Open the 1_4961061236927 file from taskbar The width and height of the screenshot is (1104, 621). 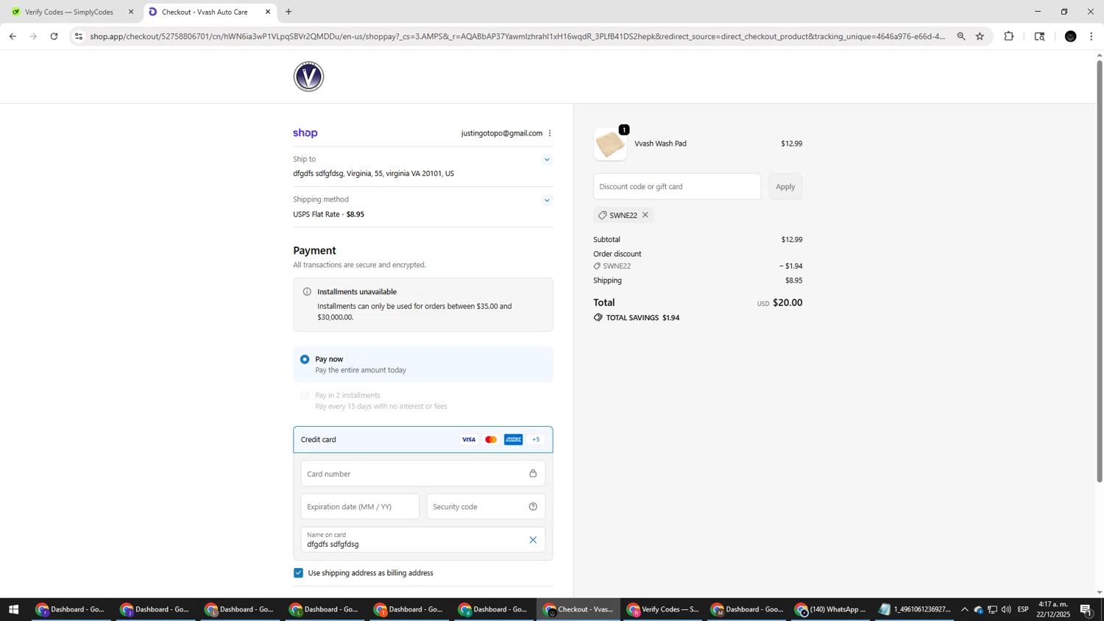click(x=916, y=609)
